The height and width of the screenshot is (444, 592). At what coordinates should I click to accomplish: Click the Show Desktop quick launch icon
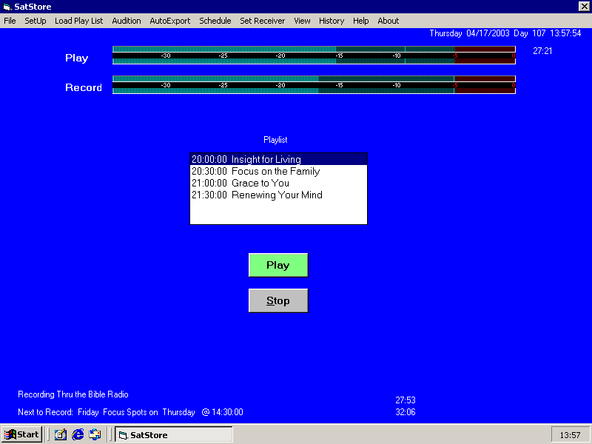tap(61, 434)
